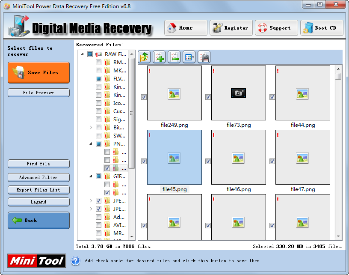Click the MiniTool logo
This screenshot has height=275, width=349.
tap(37, 260)
